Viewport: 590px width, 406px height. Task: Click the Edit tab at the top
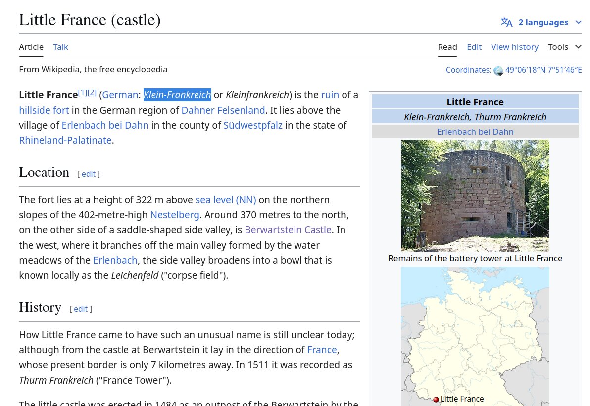[474, 47]
